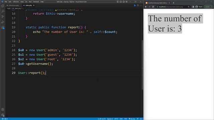This screenshot has height=120, width=214.
Task: Open the Extensions view in activity bar
Action: coord(3,27)
